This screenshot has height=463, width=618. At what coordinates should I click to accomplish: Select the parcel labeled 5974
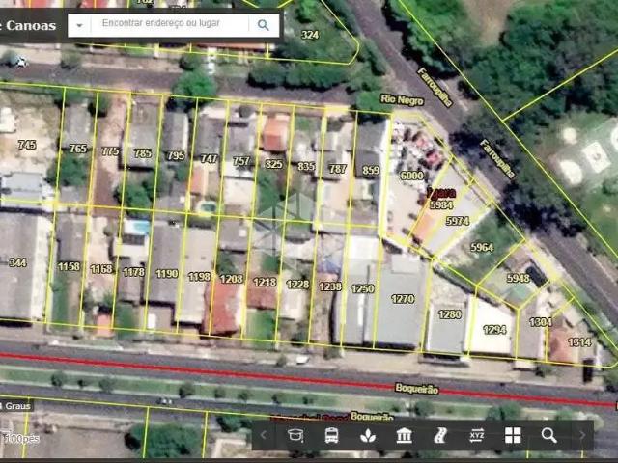tap(458, 221)
